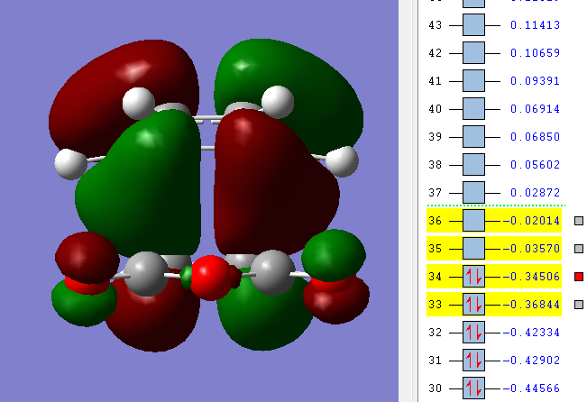Screen dimensions: 587x402
Task: Click energy value 0.06850
Action: pyautogui.click(x=535, y=137)
